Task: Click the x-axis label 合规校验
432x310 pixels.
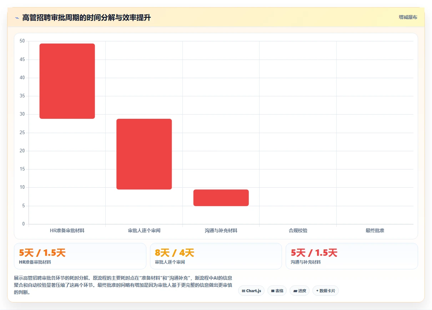Action: (298, 231)
